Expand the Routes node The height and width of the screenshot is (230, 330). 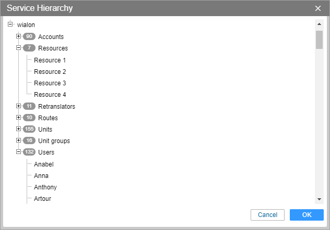coord(18,118)
